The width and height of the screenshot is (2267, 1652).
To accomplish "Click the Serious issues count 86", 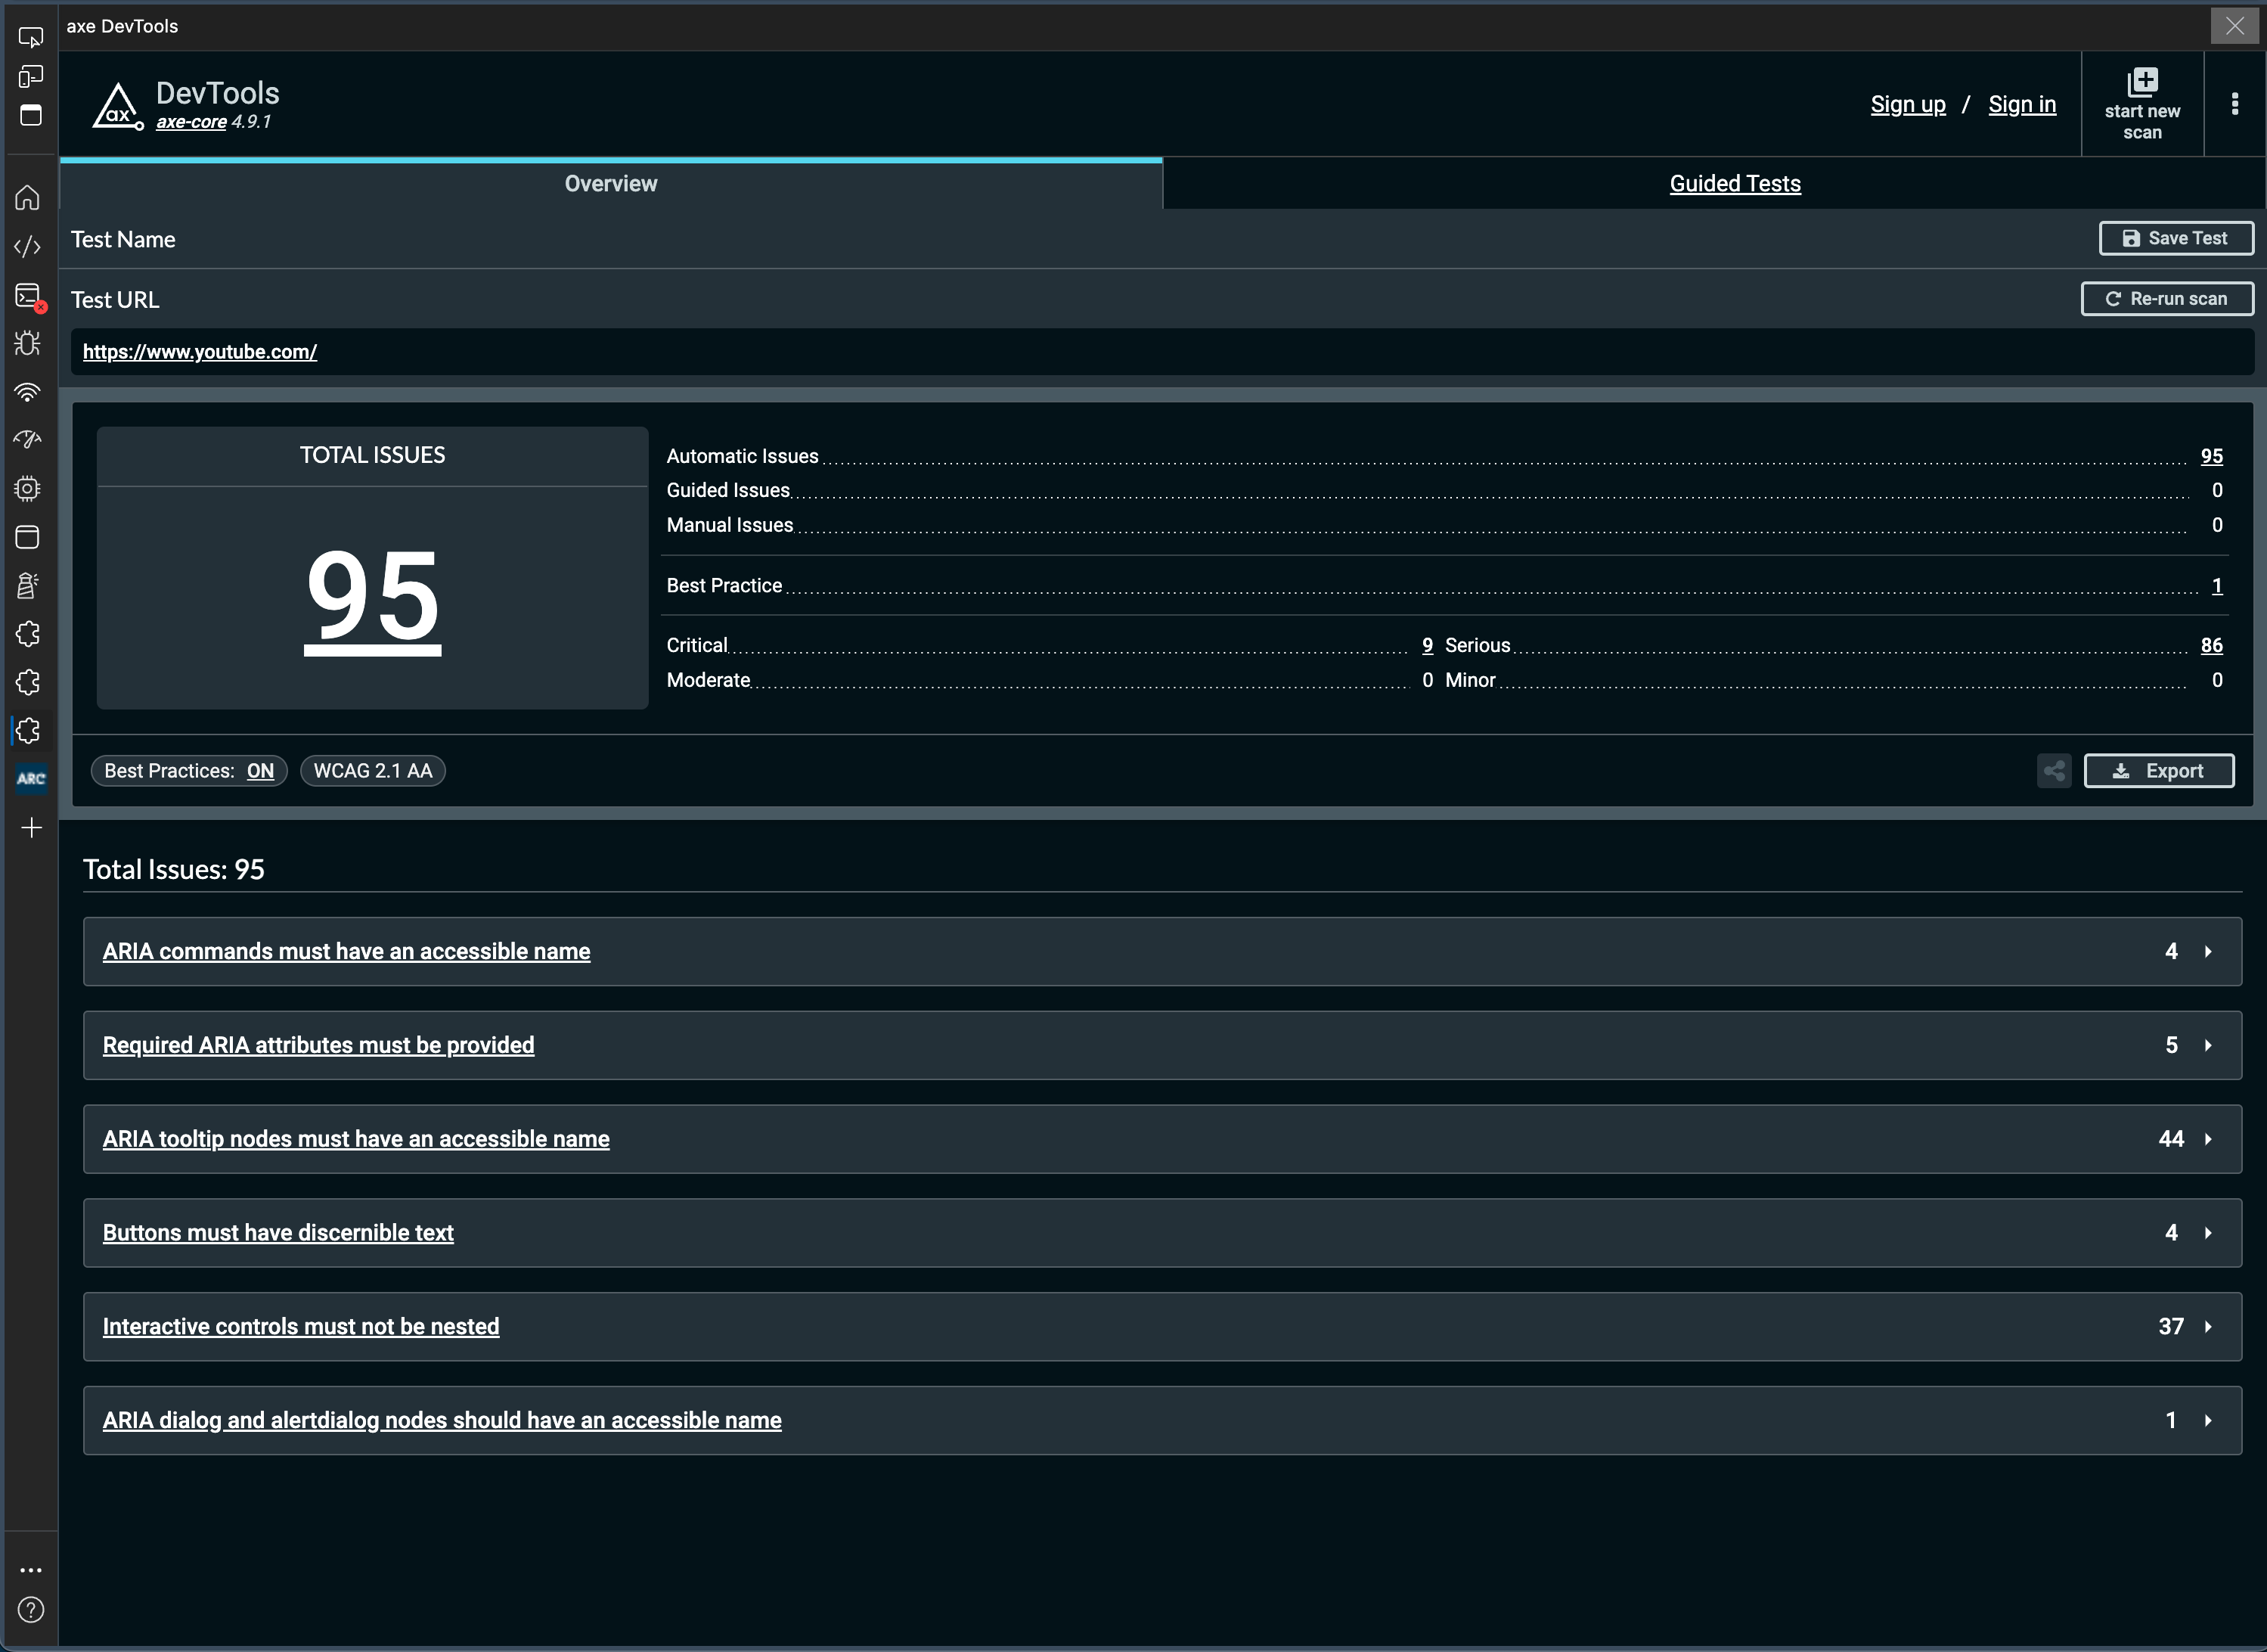I will tap(2212, 646).
